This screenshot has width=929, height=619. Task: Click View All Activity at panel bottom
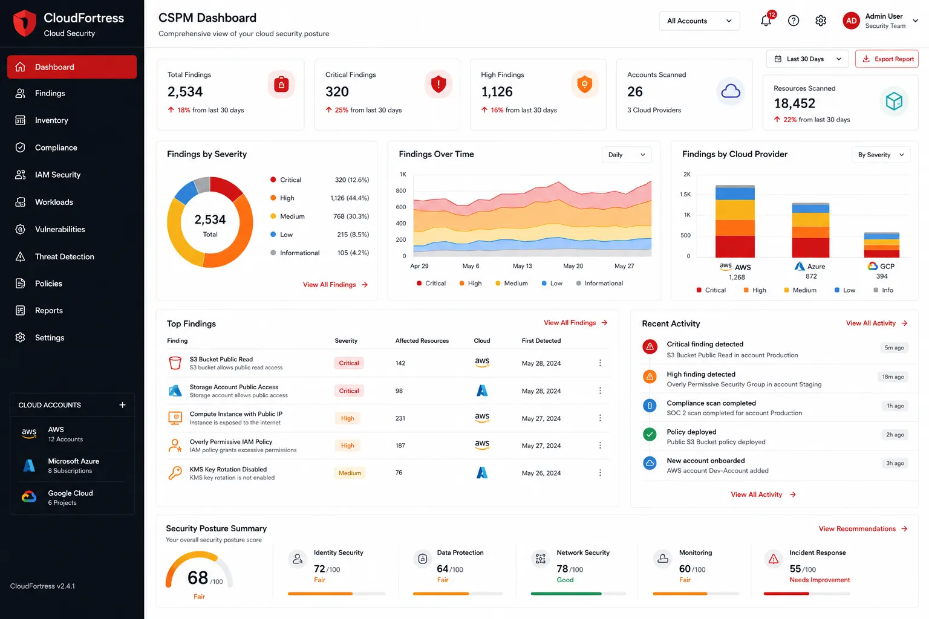(x=763, y=494)
